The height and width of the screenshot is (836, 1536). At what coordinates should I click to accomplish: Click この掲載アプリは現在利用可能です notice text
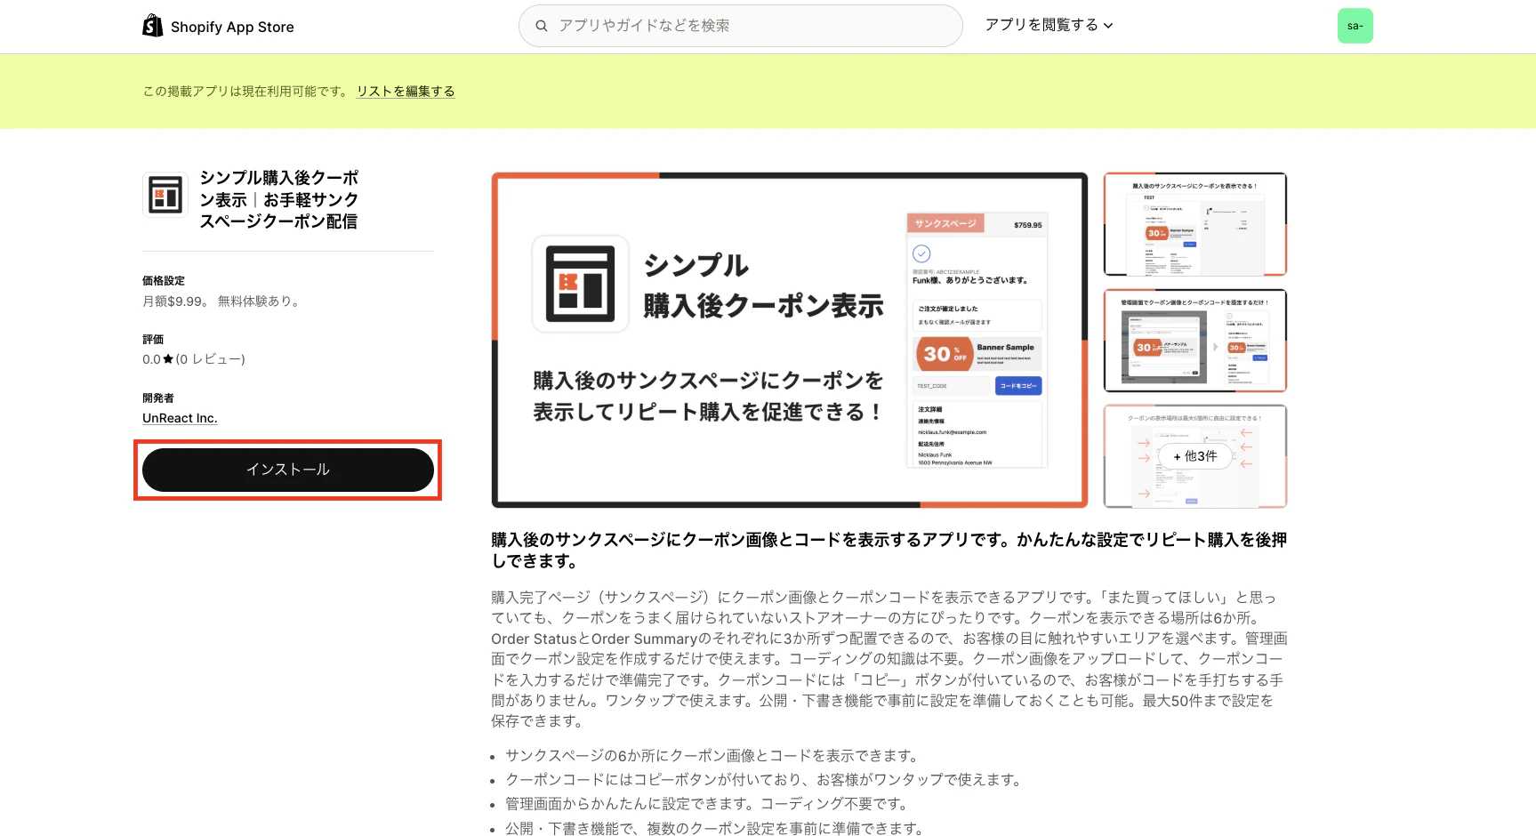pos(246,91)
